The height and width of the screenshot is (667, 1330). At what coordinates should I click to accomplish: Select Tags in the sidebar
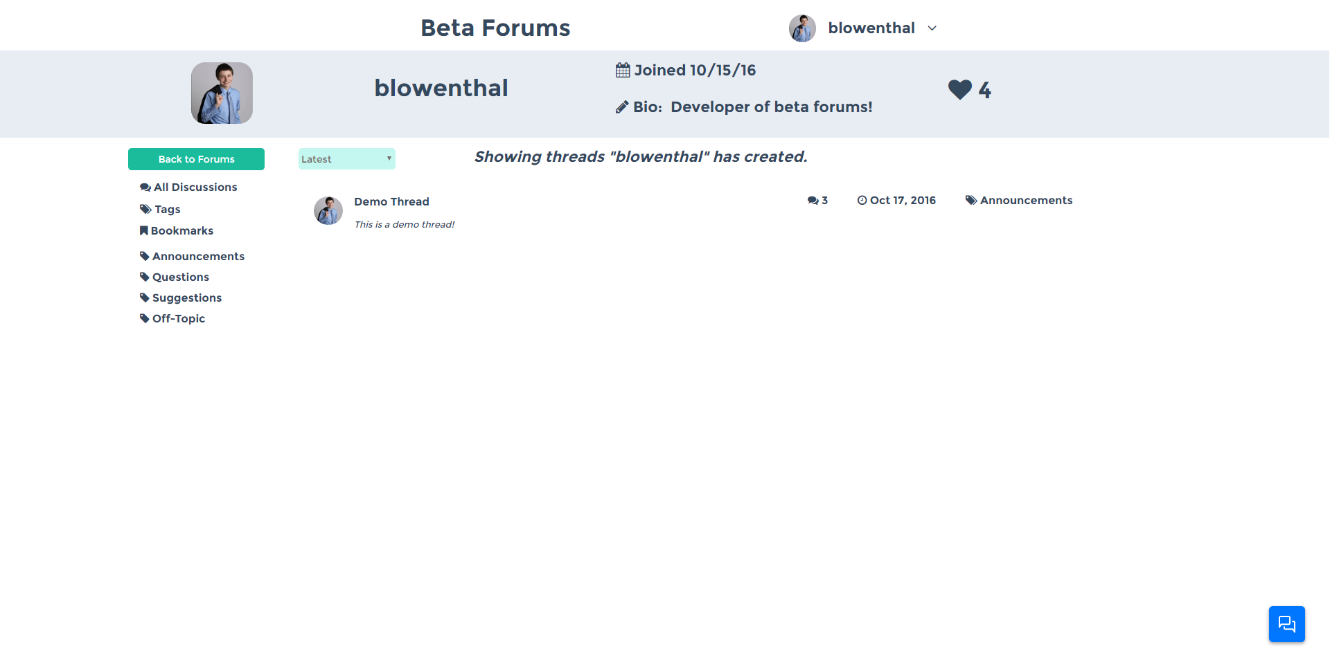pyautogui.click(x=167, y=209)
